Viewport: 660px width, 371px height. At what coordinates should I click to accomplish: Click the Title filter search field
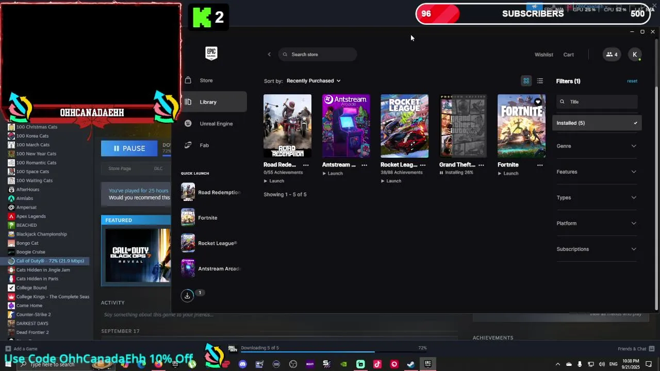597,102
